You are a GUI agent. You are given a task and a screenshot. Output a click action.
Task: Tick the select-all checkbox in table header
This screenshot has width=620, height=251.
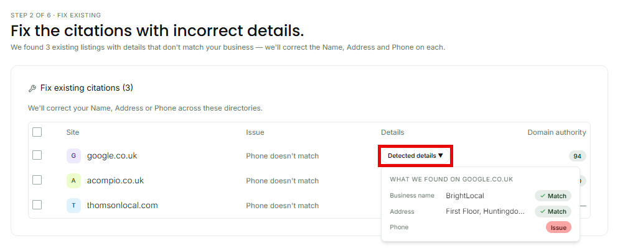(37, 132)
